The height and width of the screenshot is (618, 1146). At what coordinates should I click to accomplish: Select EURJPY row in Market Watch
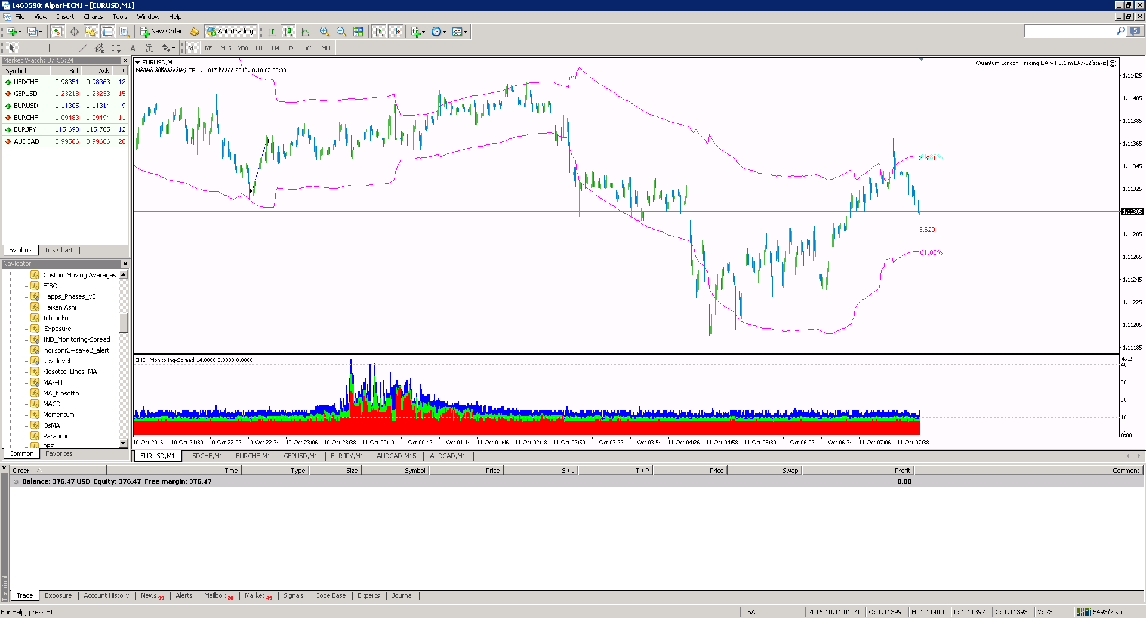[66, 129]
